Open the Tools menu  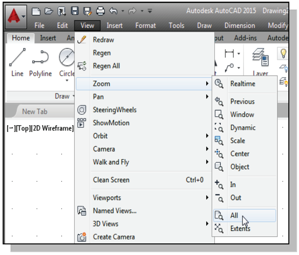point(177,26)
